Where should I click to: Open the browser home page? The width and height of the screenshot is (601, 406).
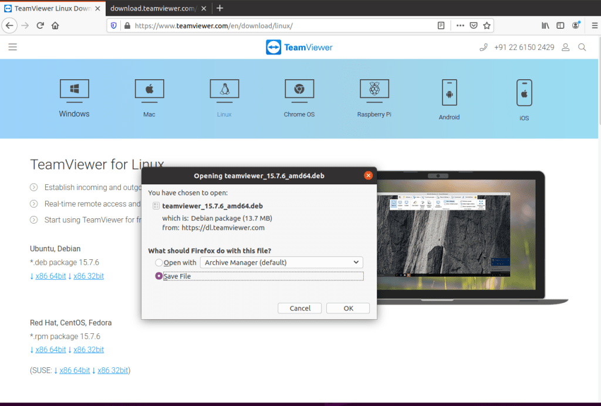point(55,26)
